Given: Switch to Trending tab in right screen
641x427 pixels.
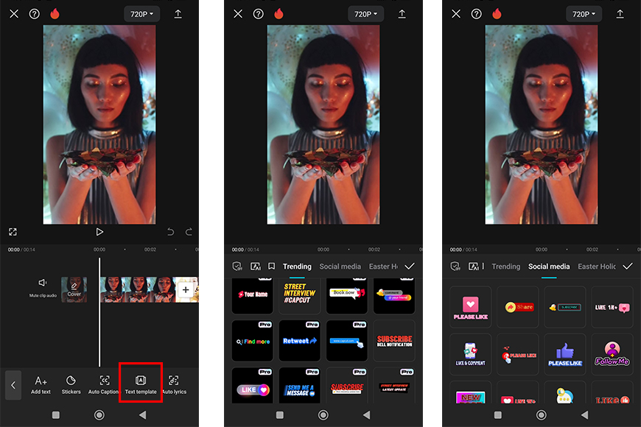Looking at the screenshot, I should coord(505,267).
